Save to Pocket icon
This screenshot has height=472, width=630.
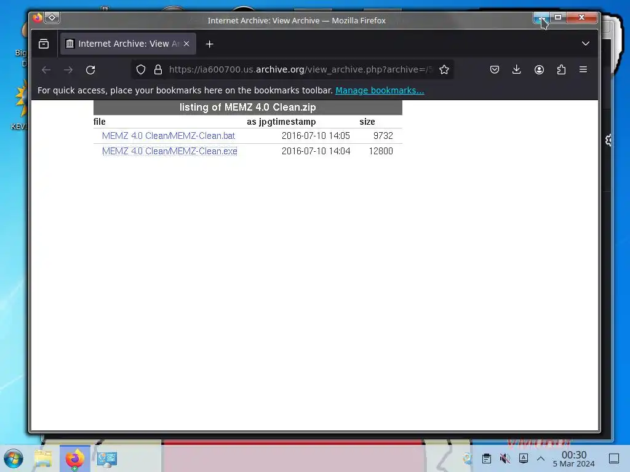[x=495, y=69]
